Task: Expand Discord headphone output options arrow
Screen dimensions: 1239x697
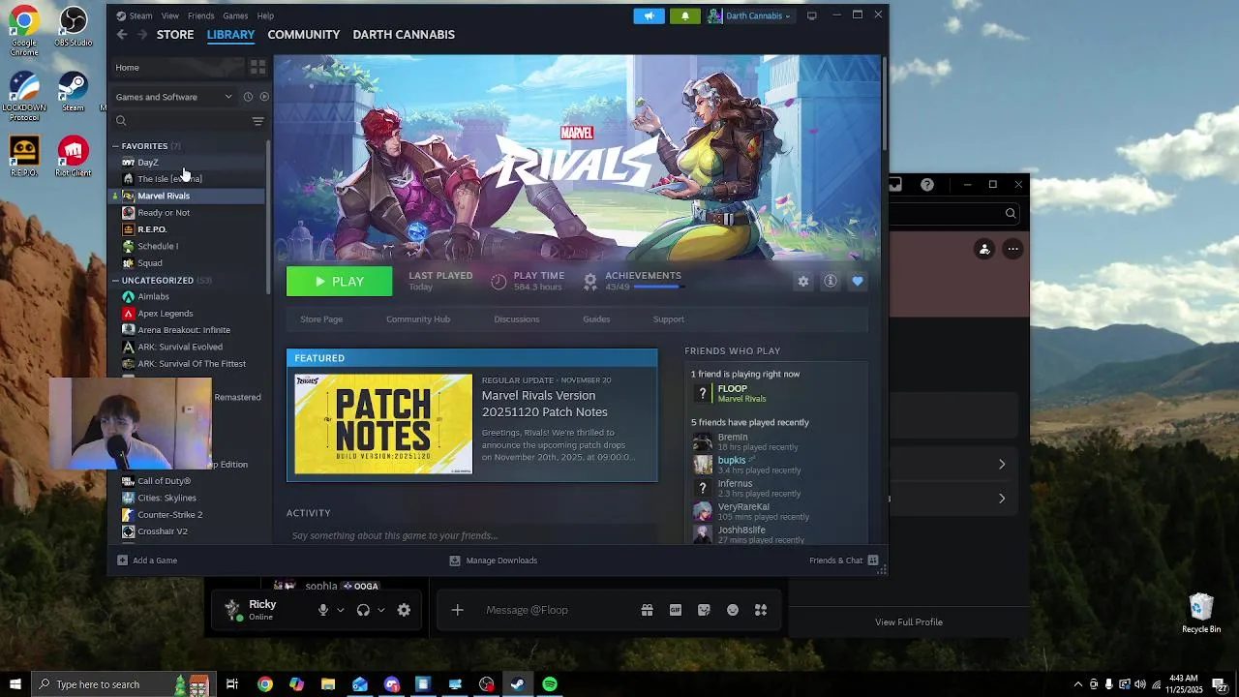Action: click(x=380, y=610)
